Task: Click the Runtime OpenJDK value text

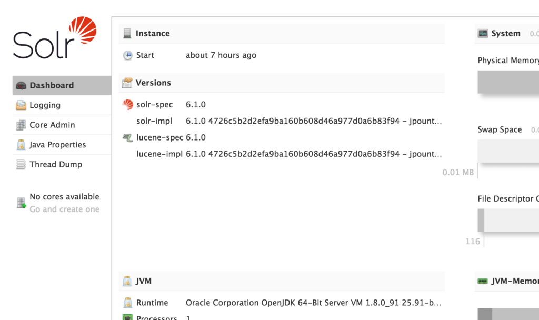Action: 314,303
